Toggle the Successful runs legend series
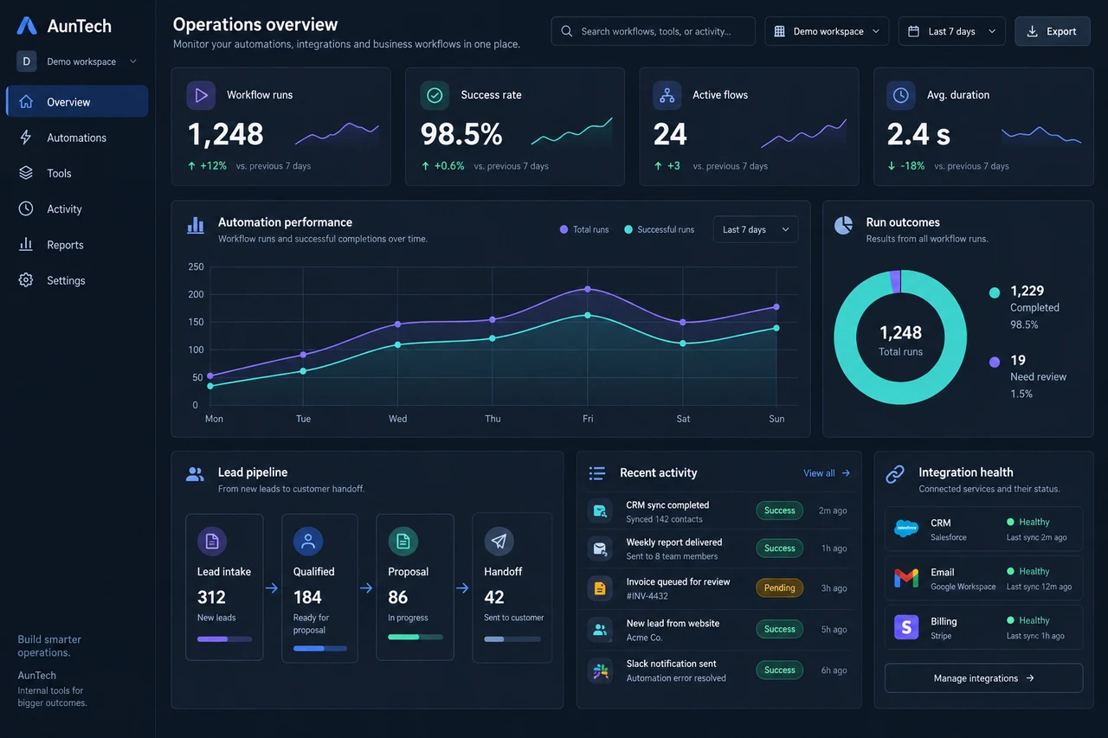 coord(659,229)
